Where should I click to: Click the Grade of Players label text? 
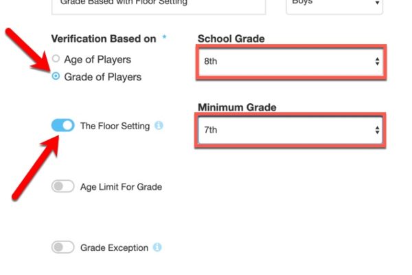(103, 77)
